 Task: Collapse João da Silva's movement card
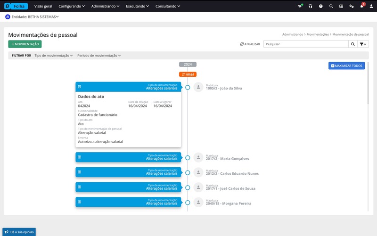coord(80,87)
